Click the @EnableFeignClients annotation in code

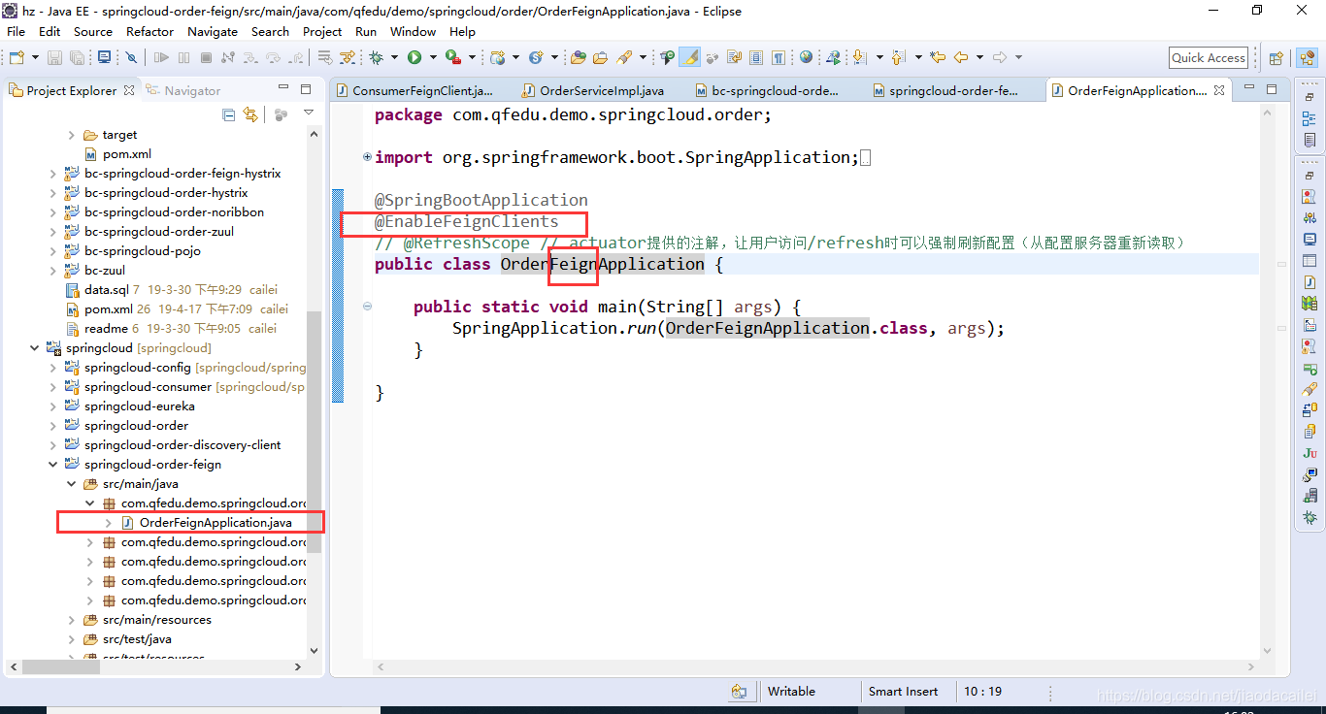coord(467,221)
